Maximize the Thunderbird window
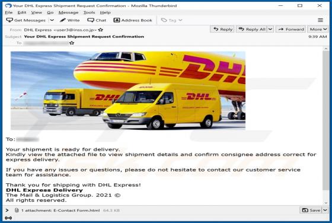 pos(300,5)
